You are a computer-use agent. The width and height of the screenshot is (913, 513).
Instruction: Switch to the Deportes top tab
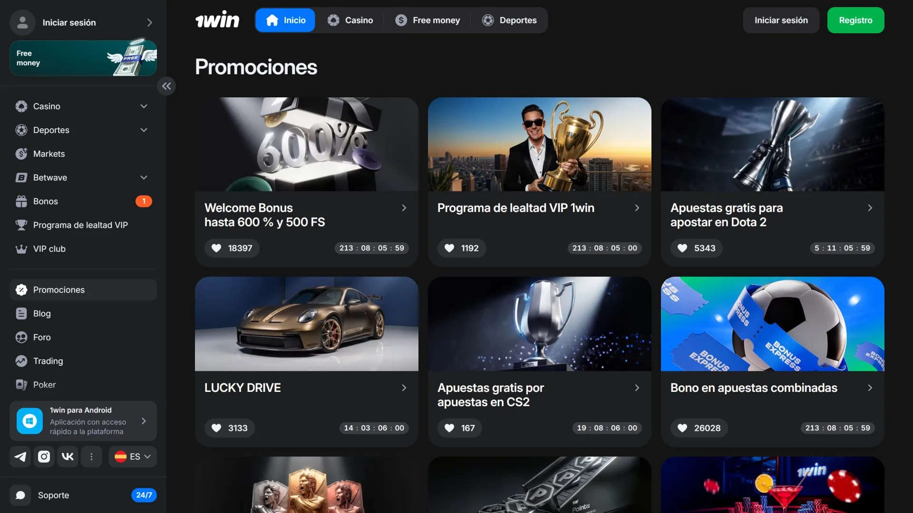(x=509, y=20)
